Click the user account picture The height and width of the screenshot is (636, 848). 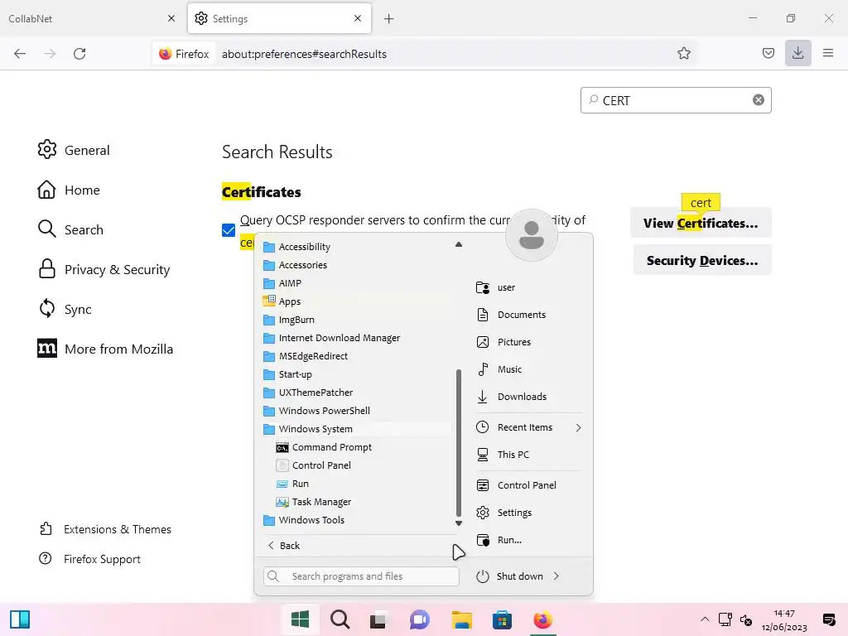531,235
